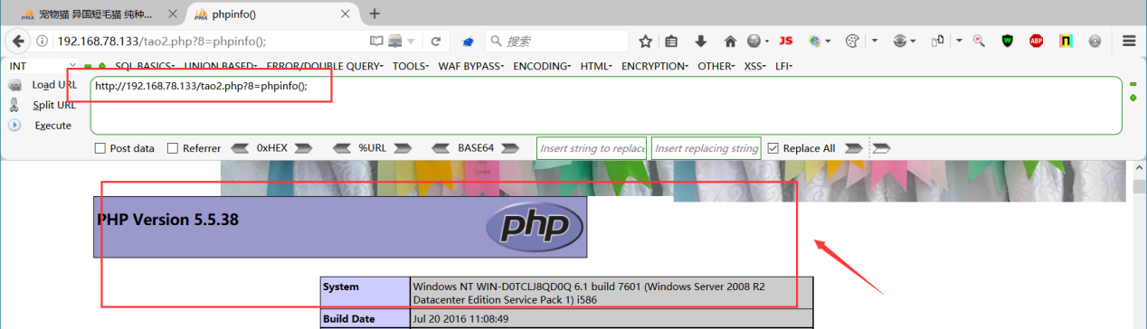The width and height of the screenshot is (1147, 329).
Task: Focus the Insert string to replace field
Action: point(592,148)
